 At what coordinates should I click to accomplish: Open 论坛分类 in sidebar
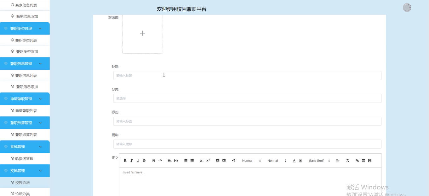pyautogui.click(x=25, y=193)
